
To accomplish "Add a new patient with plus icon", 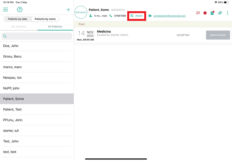I will point(68,10).
